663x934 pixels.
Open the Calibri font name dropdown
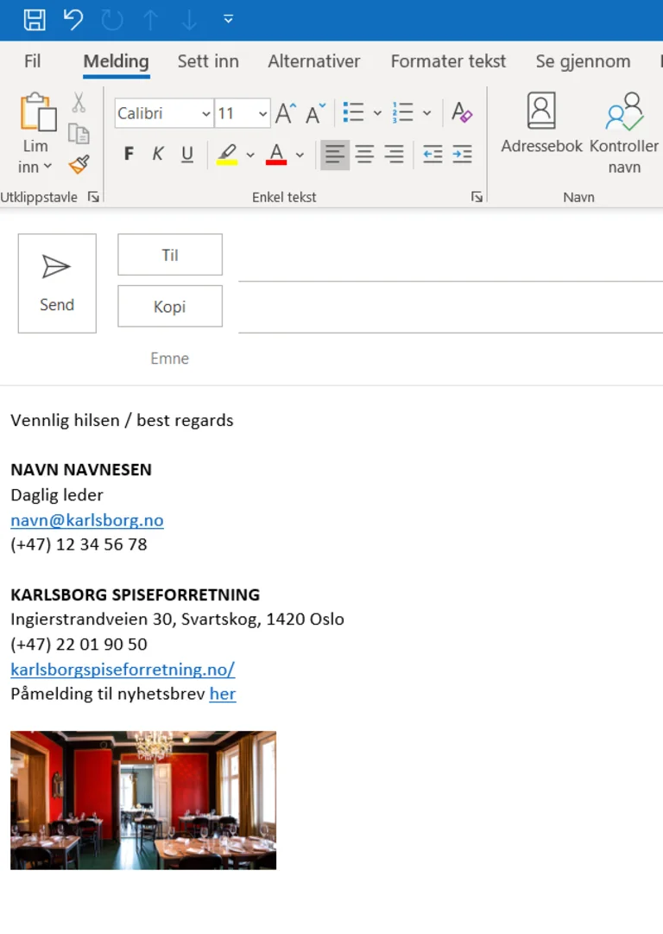pyautogui.click(x=206, y=114)
